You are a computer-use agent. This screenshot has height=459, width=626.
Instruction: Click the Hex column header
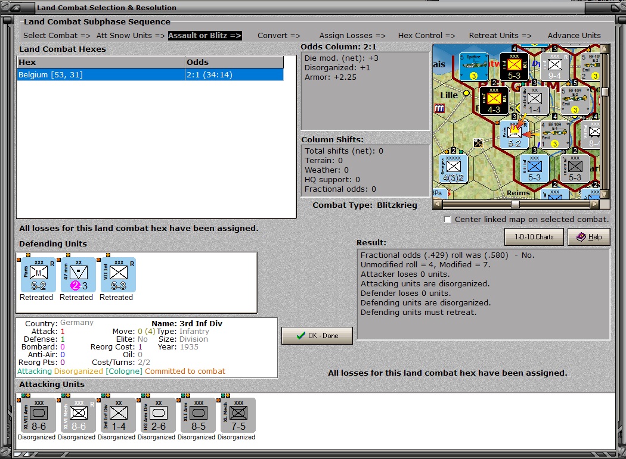pos(101,62)
